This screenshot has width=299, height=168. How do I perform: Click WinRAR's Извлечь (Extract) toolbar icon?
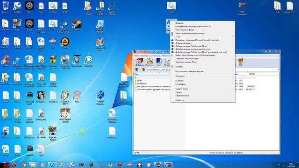coord(149,62)
